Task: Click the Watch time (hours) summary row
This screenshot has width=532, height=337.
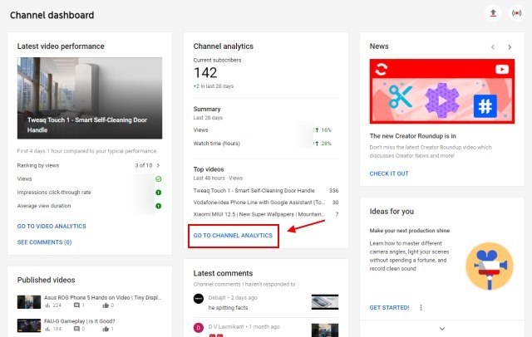Action: [266, 144]
